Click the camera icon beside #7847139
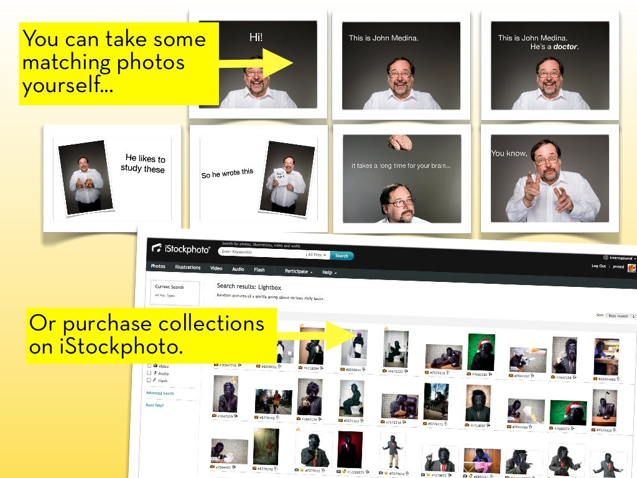Viewport: 637px width, 478px height. 215,415
